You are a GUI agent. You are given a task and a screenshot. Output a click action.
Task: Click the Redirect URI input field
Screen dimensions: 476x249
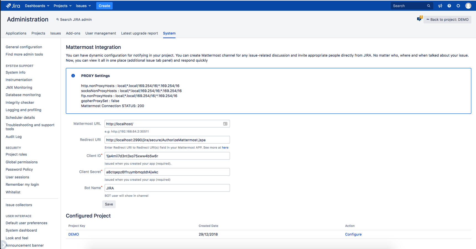(x=167, y=140)
